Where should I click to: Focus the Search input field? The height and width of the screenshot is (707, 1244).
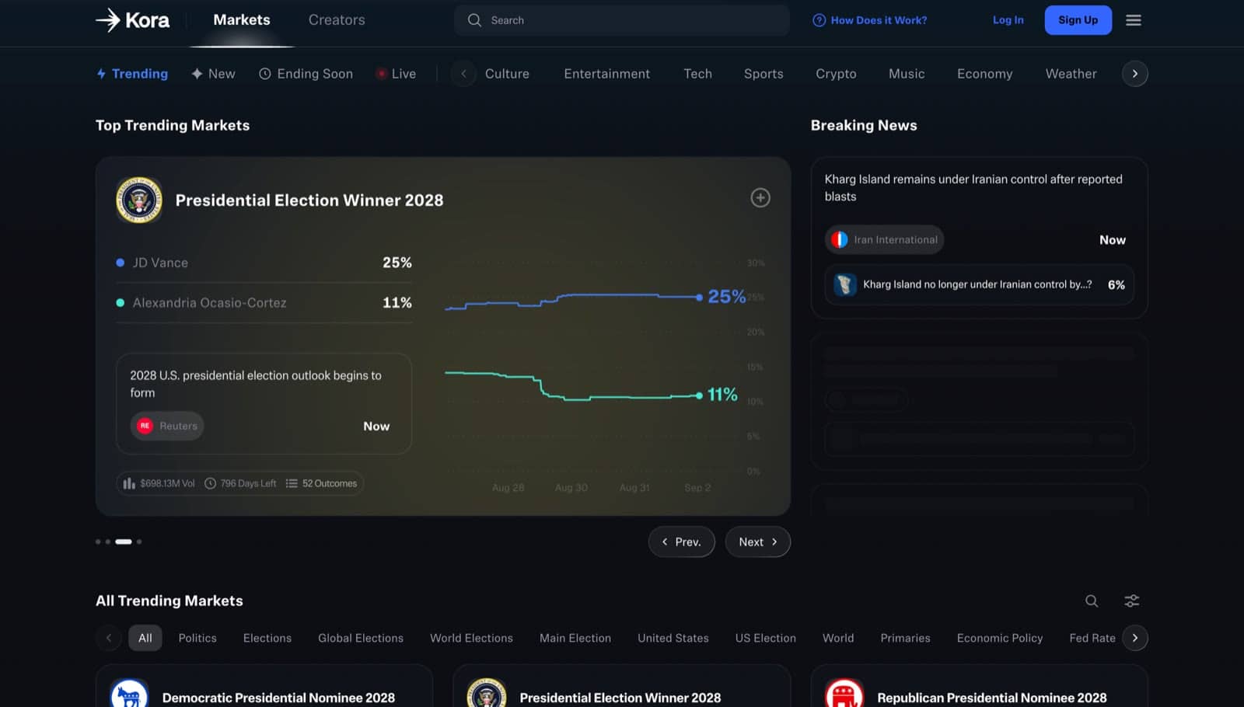(x=622, y=20)
